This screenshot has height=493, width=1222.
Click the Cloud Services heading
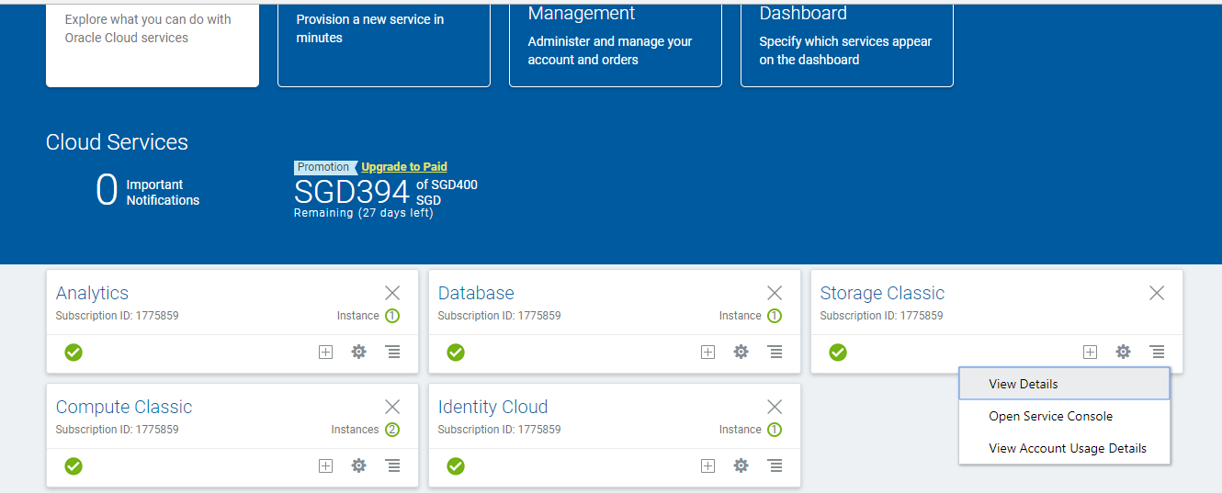(x=117, y=142)
